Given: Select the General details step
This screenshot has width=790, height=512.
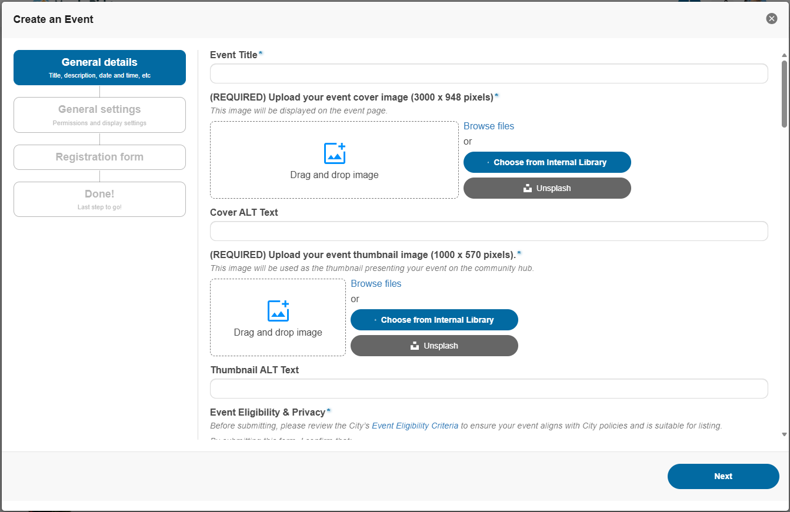Looking at the screenshot, I should 99,68.
